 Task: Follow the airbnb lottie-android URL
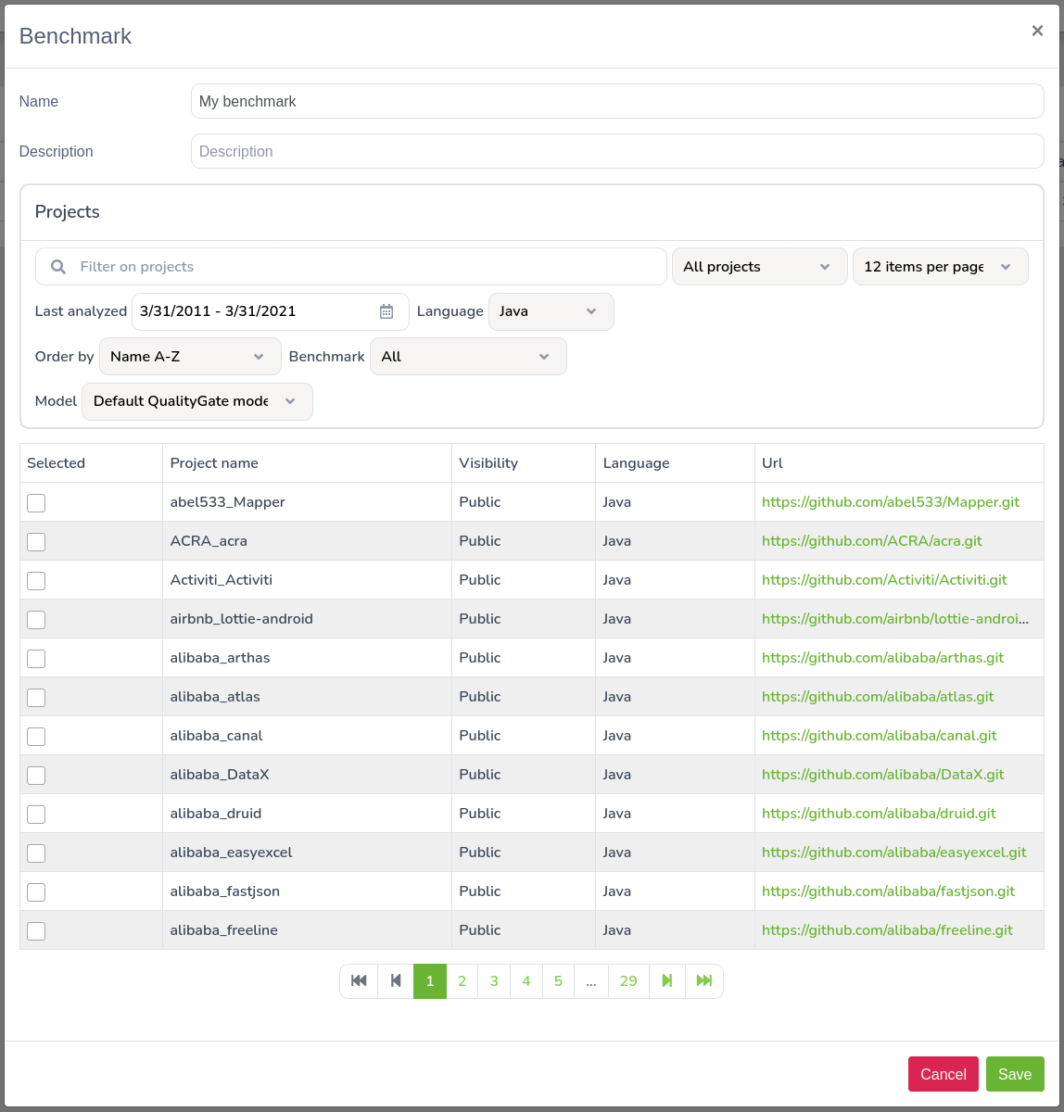pos(895,619)
